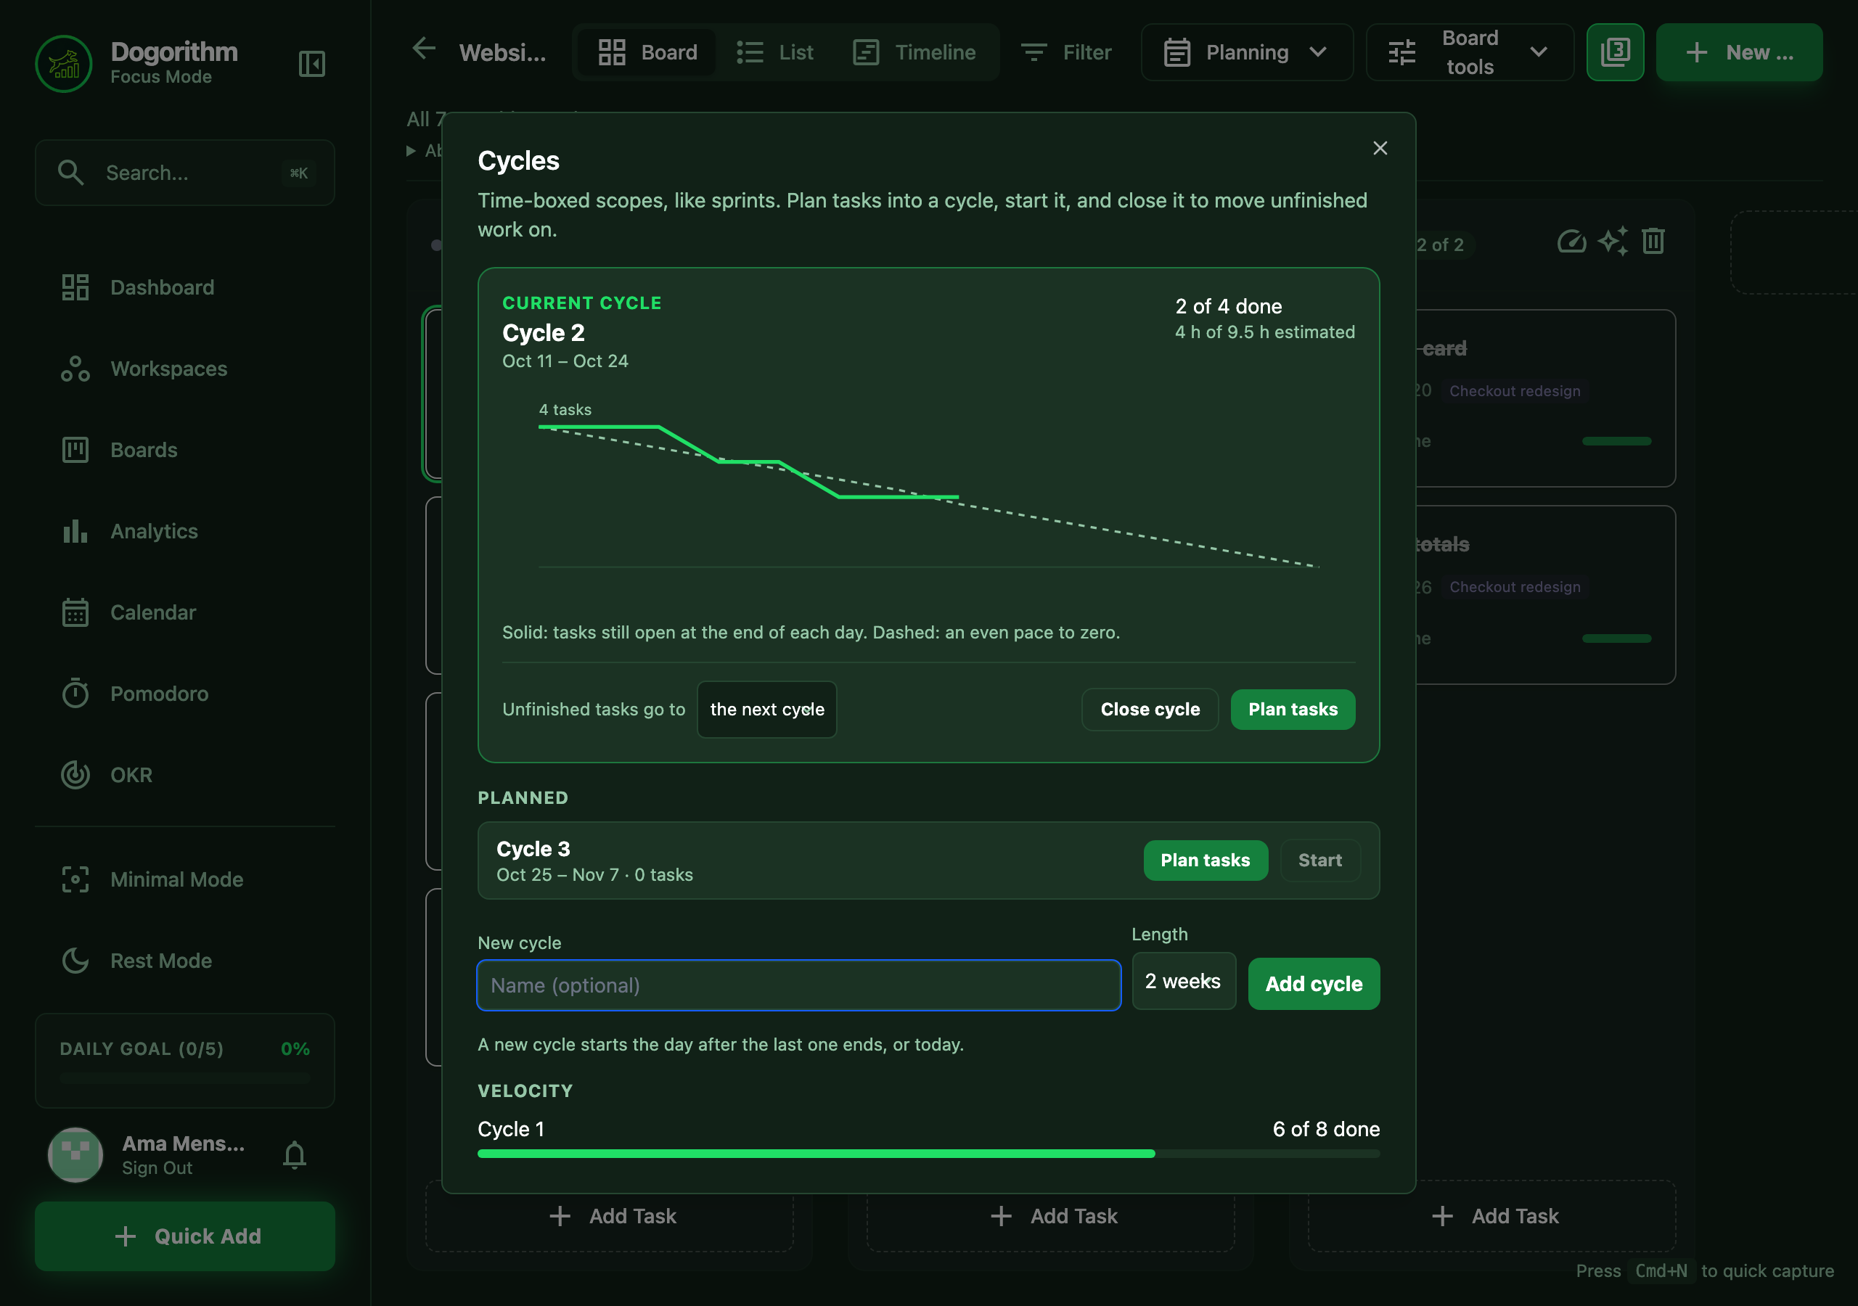Click the sparkle AI icon on column header
Image resolution: width=1858 pixels, height=1306 pixels.
tap(1612, 241)
